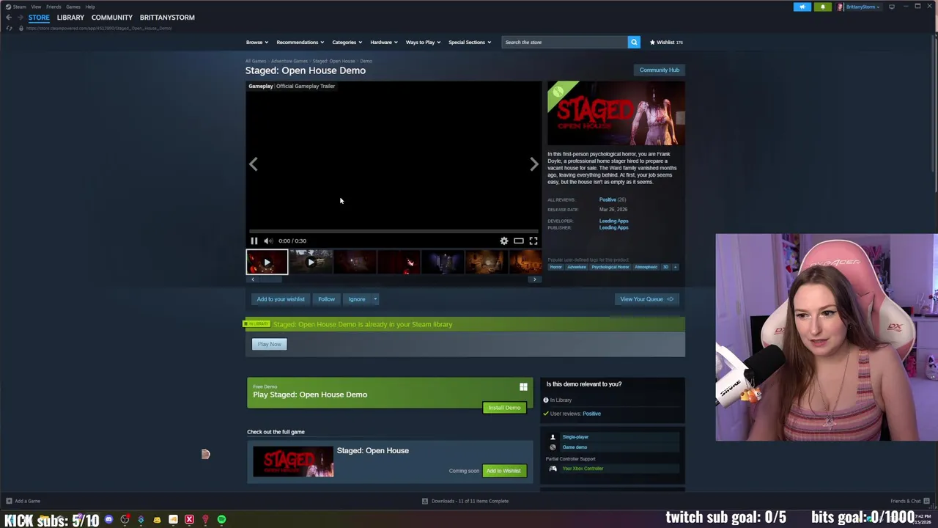938x528 pixels.
Task: Open the BRITTANYSTORM profile tab
Action: (x=167, y=18)
